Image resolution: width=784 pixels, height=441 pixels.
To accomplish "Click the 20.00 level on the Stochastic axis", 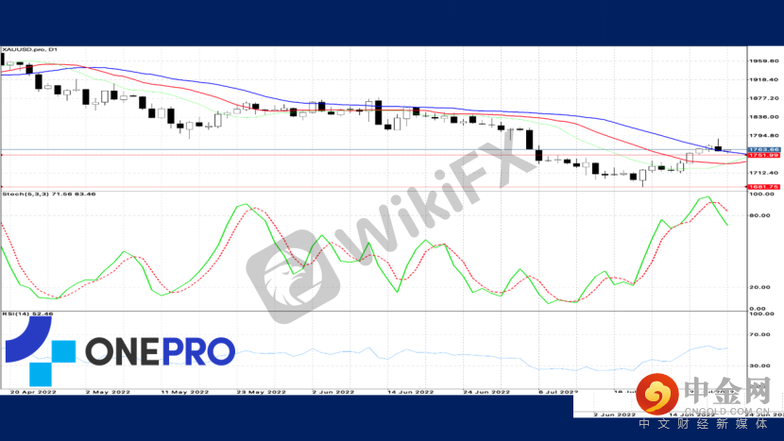I will tap(759, 287).
